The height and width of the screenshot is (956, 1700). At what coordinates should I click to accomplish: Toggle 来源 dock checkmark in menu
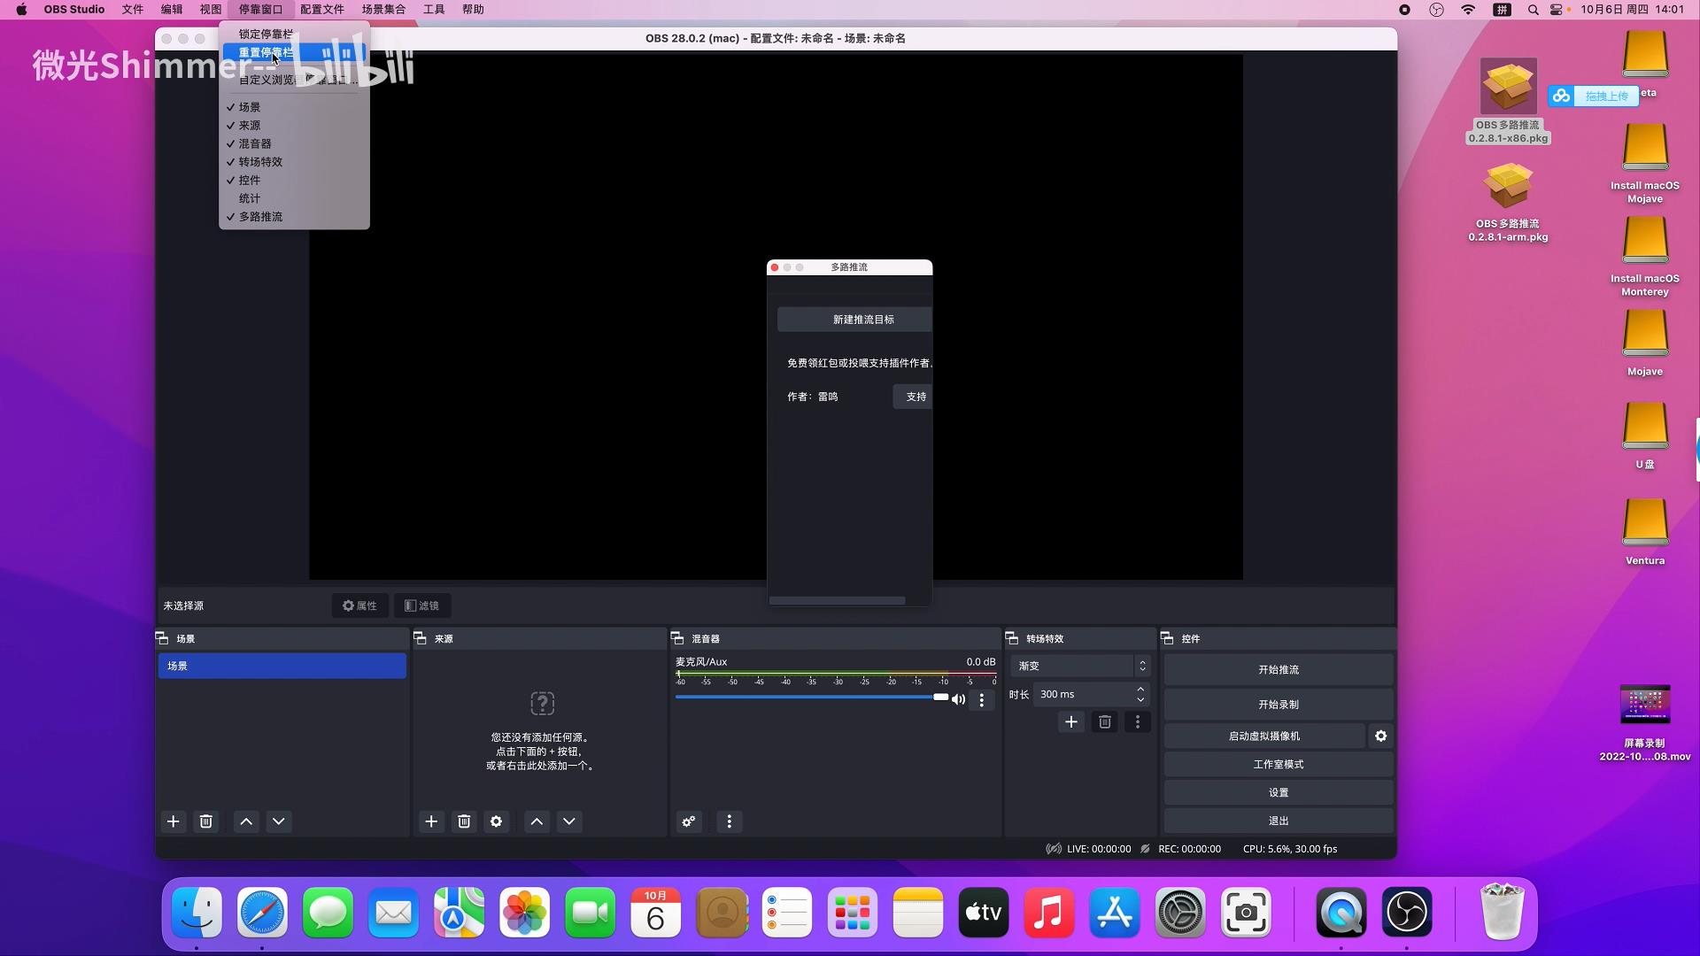294,126
